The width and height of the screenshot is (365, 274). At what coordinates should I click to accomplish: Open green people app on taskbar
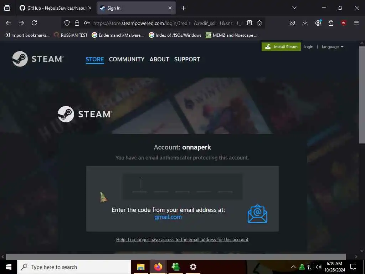click(175, 267)
